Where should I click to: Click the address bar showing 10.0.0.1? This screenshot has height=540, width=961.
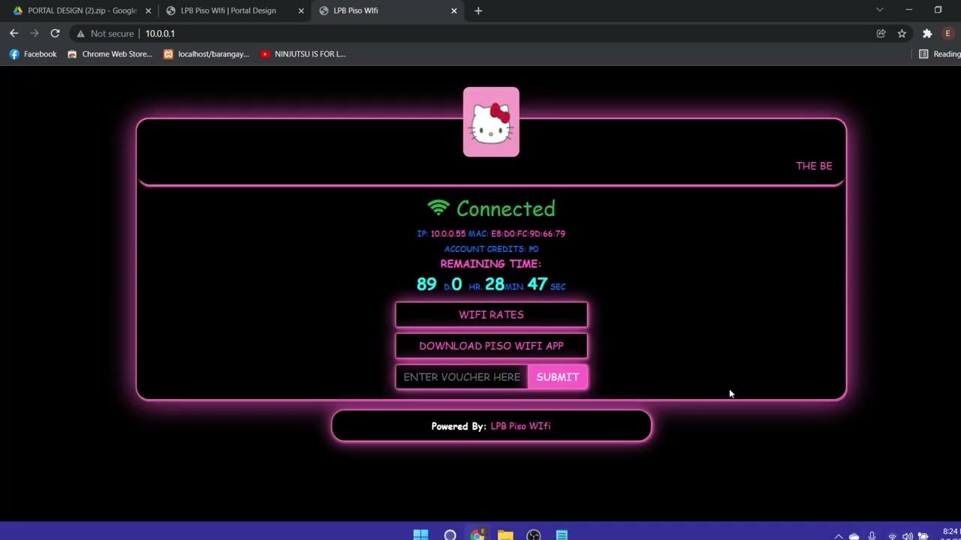click(480, 34)
